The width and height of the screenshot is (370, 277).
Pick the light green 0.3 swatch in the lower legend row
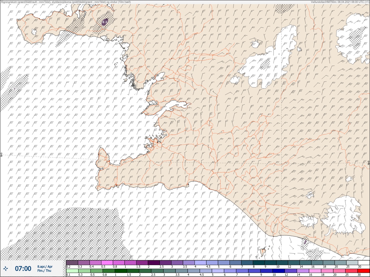[84, 271]
